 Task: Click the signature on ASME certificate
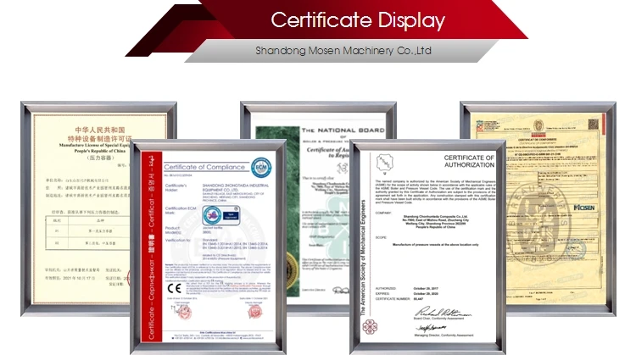(443, 313)
